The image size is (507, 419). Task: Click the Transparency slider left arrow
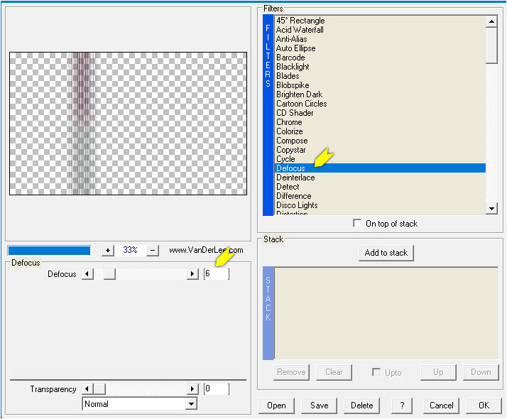tap(87, 388)
